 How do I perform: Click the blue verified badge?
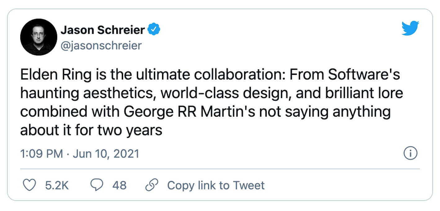tap(154, 30)
